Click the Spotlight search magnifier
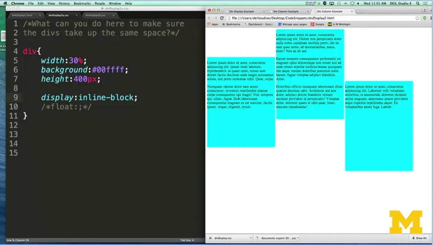The height and width of the screenshot is (245, 433). tap(418, 3)
